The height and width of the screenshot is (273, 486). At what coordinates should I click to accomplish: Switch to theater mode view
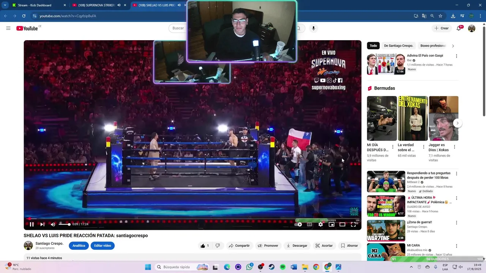click(342, 224)
